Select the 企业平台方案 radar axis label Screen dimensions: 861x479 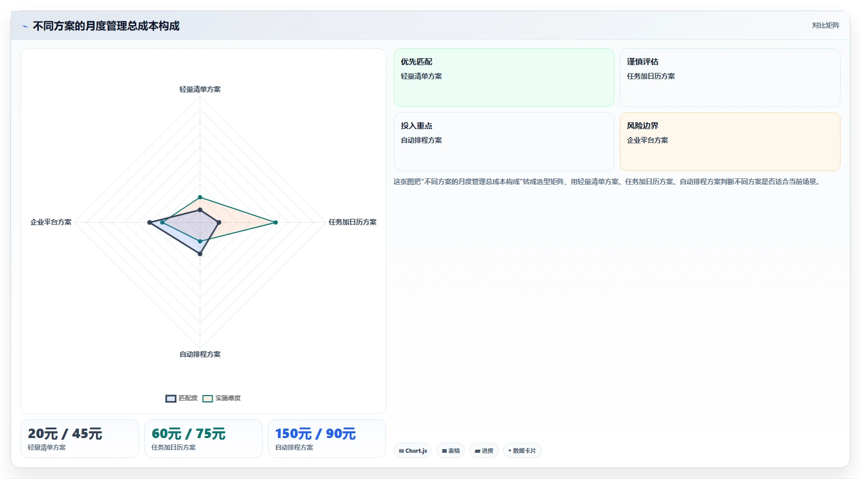[51, 222]
